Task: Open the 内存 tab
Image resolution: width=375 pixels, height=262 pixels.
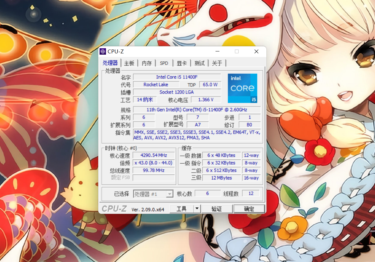Action: pyautogui.click(x=147, y=63)
